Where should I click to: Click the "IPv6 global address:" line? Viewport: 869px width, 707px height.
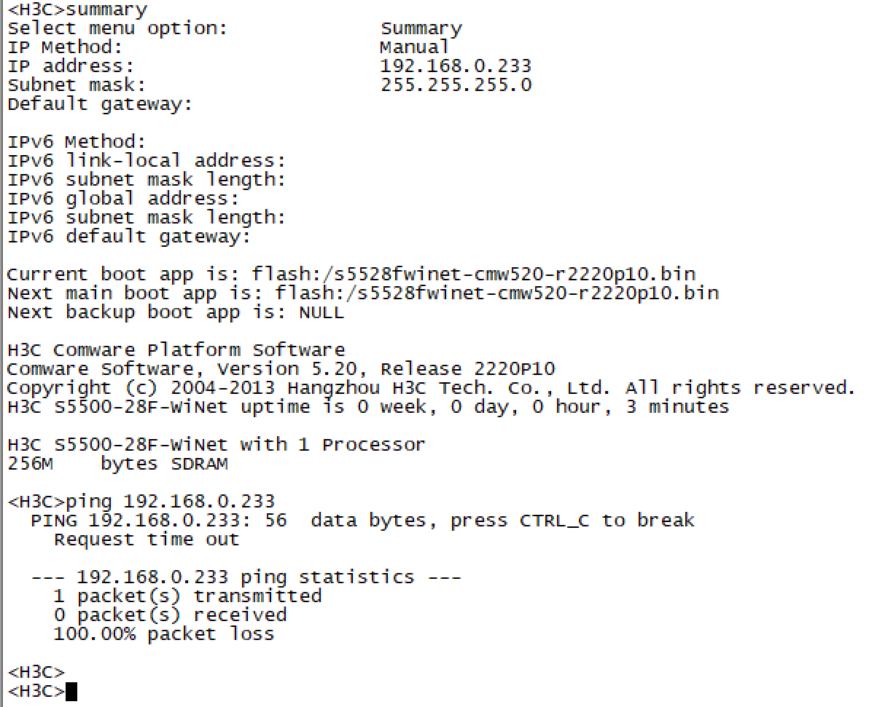pos(122,199)
